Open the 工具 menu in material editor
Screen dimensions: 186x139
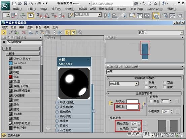point(55,27)
